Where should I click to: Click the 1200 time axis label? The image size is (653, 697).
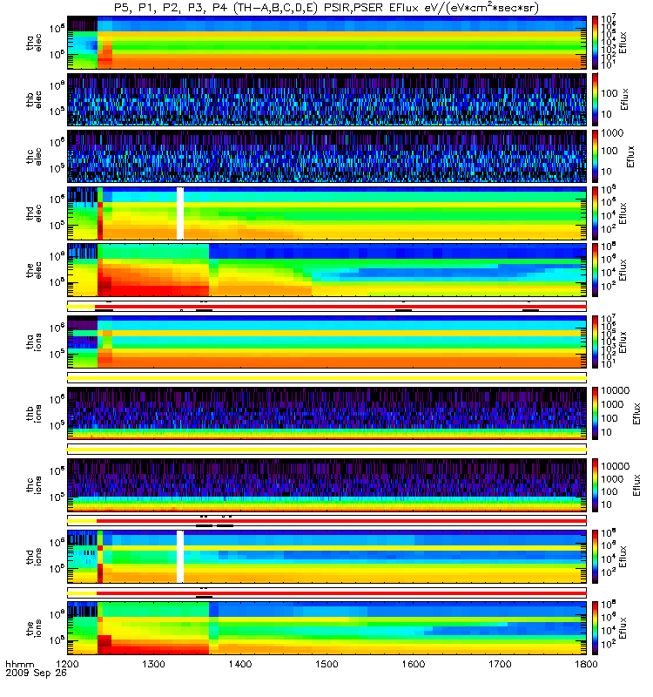point(67,664)
